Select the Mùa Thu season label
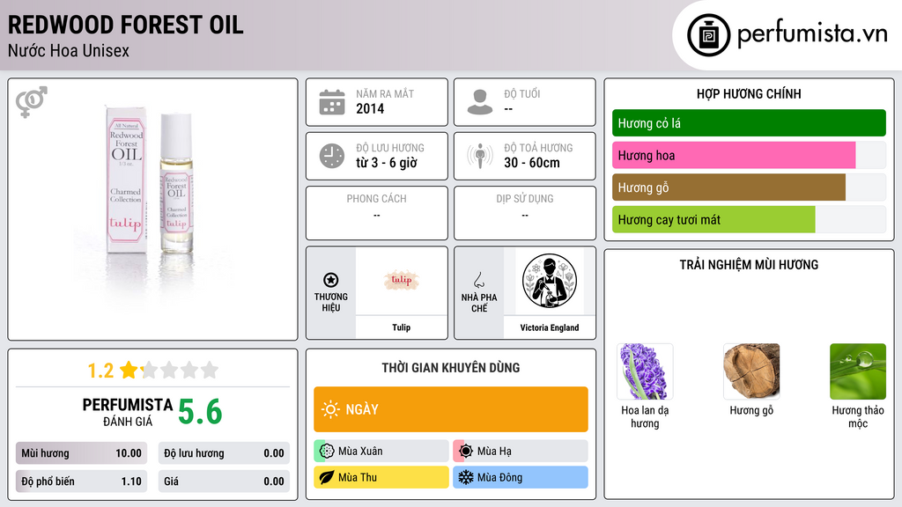The image size is (902, 507). pos(358,477)
